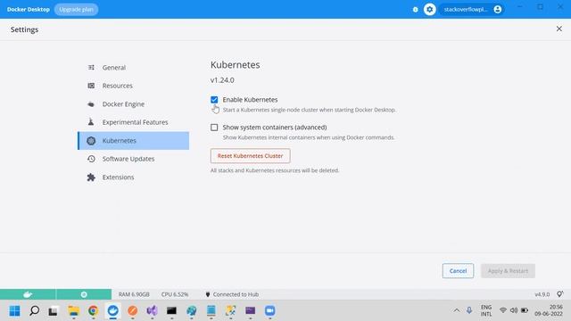Open the settings gear in the header

[430, 10]
